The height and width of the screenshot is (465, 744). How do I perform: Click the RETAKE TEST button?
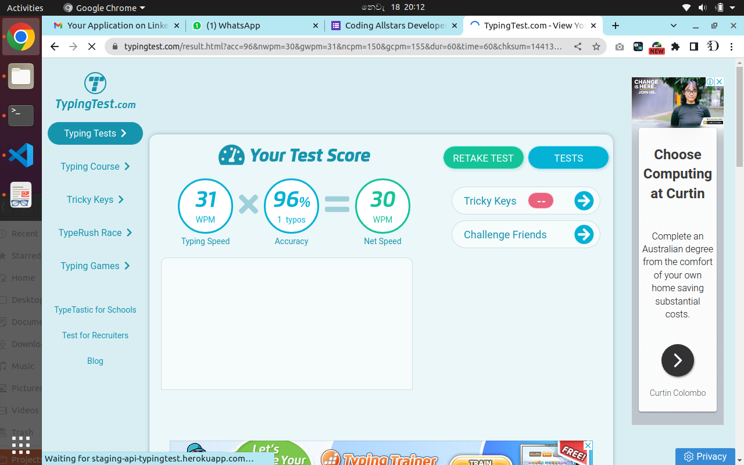coord(483,158)
